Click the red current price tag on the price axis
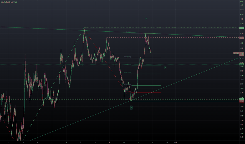245x144 pixels. [x=242, y=54]
